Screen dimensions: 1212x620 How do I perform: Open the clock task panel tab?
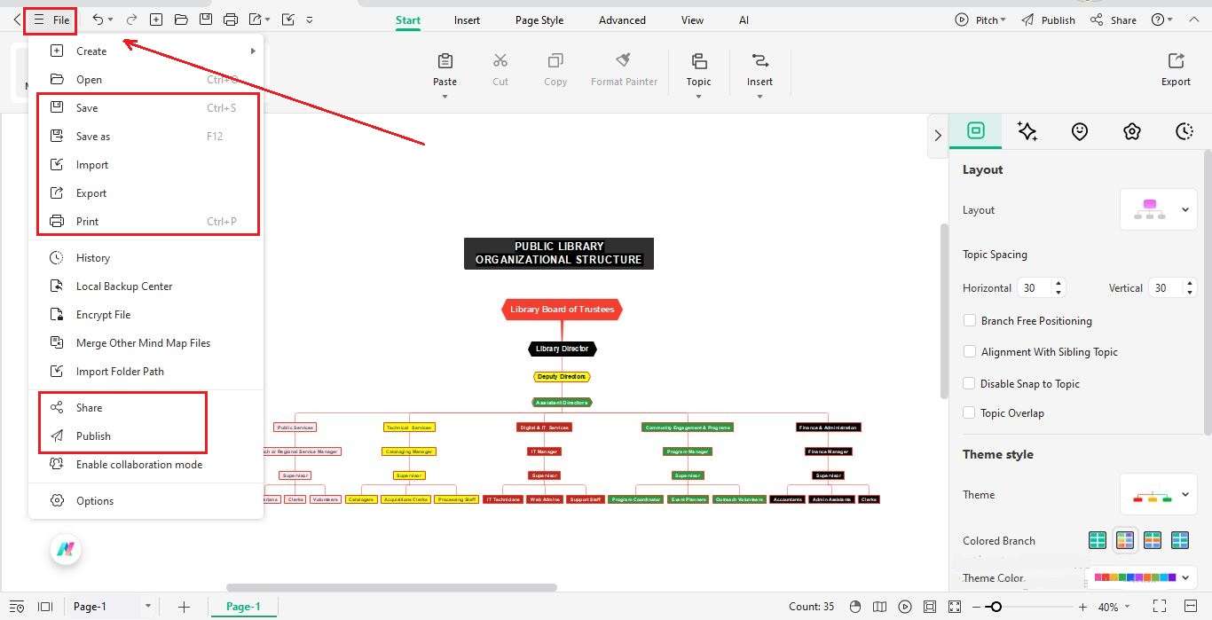pyautogui.click(x=1184, y=131)
